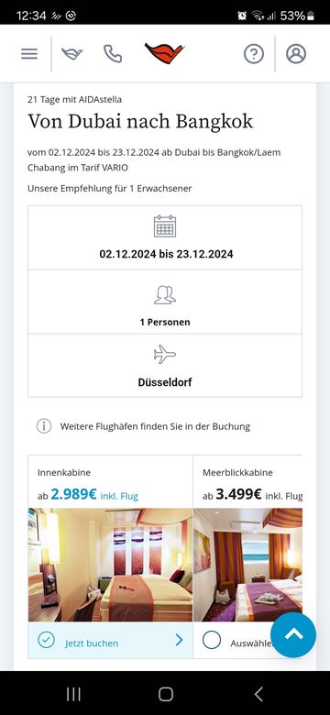Open the help question mark icon
The width and height of the screenshot is (330, 715).
254,54
